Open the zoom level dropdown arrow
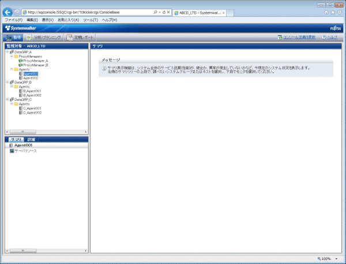 pyautogui.click(x=336, y=259)
